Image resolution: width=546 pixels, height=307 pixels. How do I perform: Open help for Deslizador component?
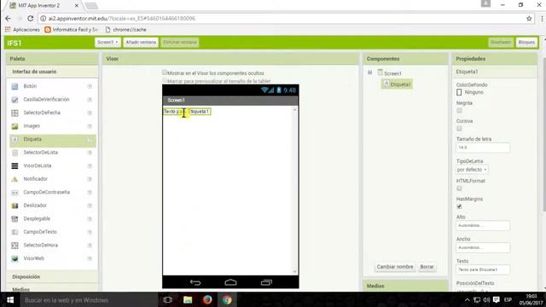tap(90, 206)
